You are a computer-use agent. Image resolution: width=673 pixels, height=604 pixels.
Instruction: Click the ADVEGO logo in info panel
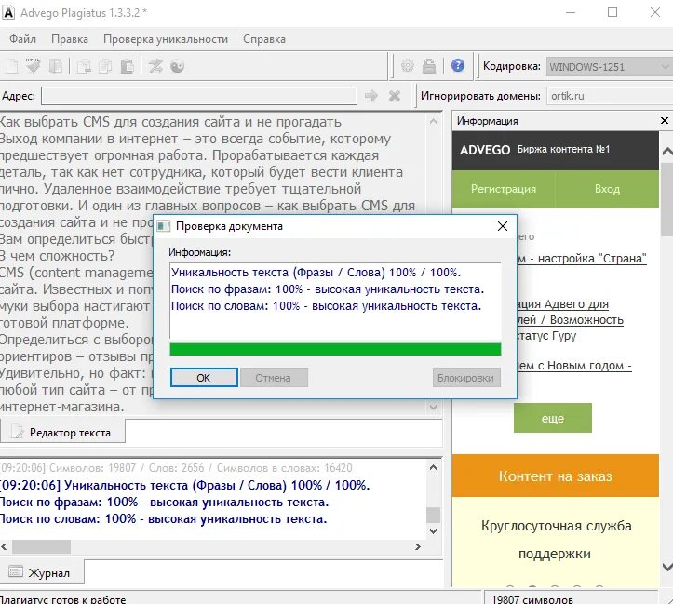tap(485, 150)
